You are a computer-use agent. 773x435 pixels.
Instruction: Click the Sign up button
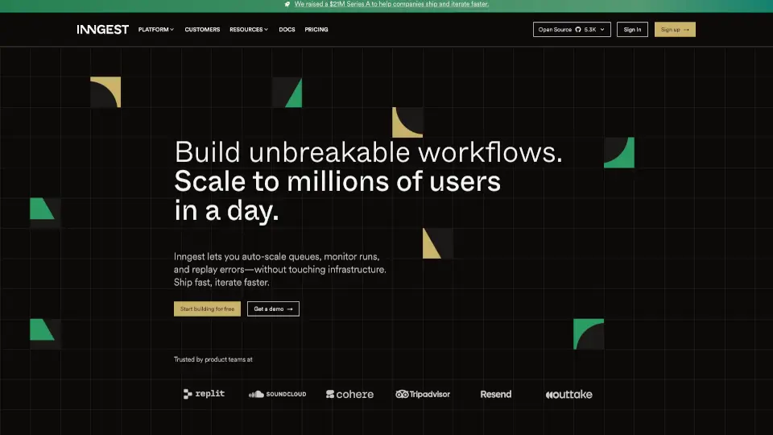tap(674, 30)
